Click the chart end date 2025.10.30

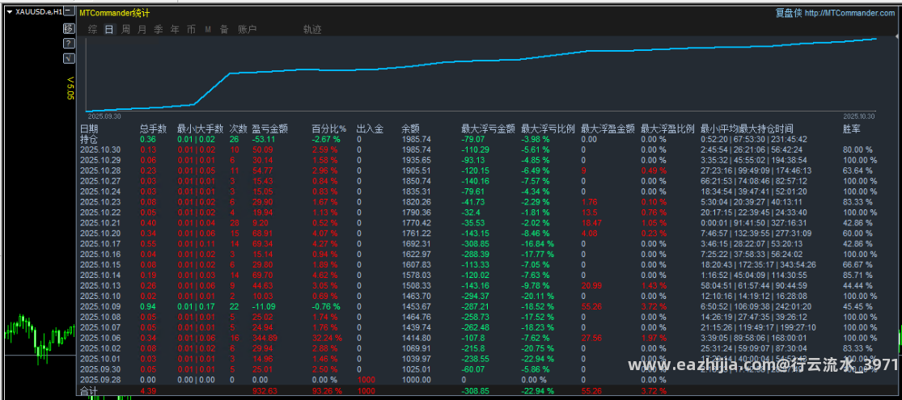point(858,116)
